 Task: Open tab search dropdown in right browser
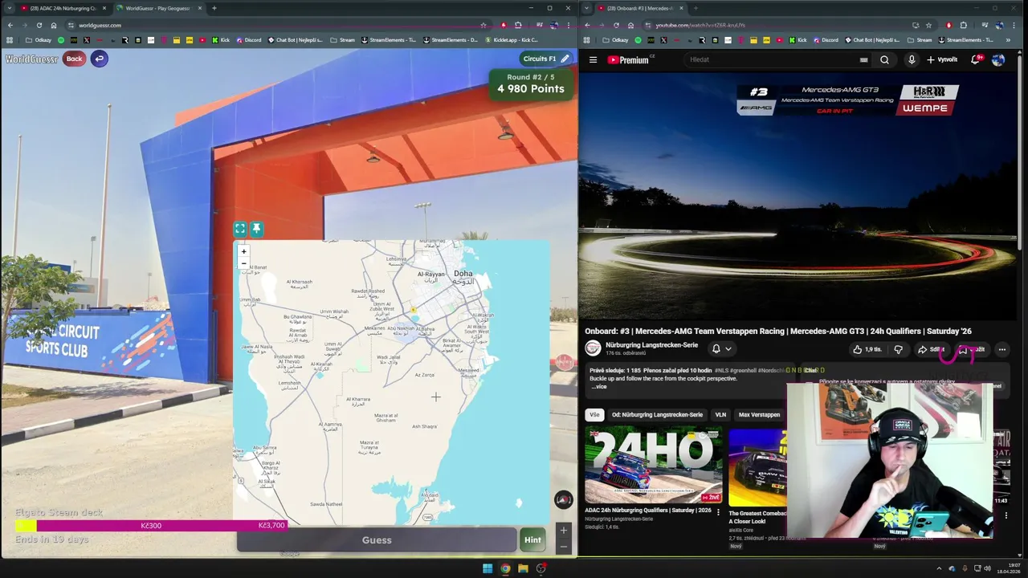pyautogui.click(x=586, y=8)
